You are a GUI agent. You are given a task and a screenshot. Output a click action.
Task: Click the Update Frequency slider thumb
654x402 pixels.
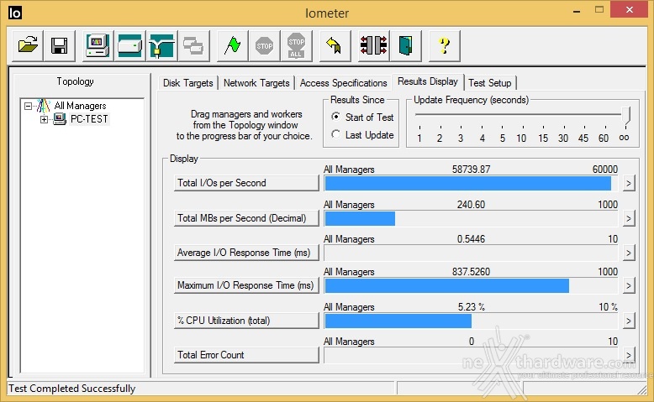(x=625, y=116)
